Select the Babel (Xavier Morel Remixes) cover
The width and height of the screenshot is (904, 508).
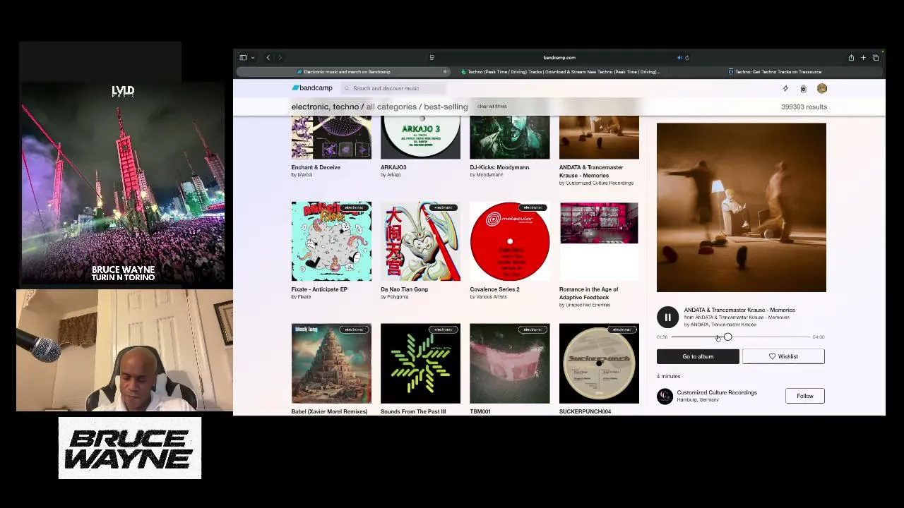pos(331,363)
